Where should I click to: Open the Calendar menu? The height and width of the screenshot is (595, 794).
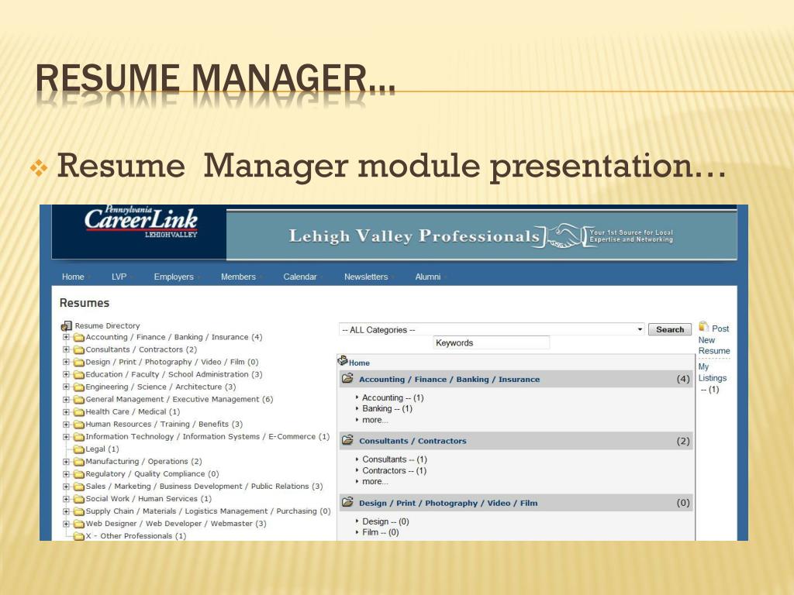click(300, 277)
